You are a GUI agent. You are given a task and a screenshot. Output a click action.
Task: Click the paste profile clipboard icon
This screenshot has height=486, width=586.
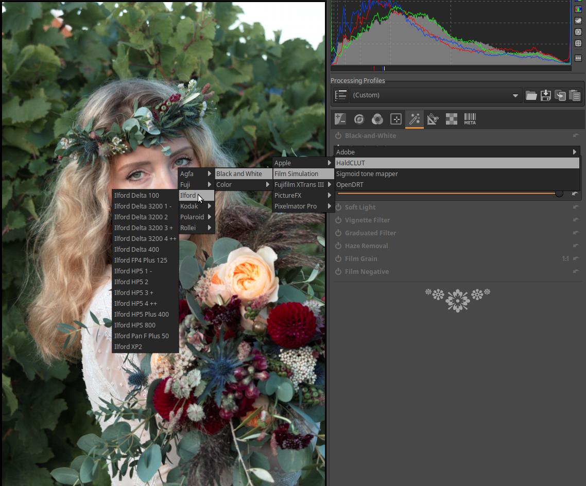tap(575, 95)
